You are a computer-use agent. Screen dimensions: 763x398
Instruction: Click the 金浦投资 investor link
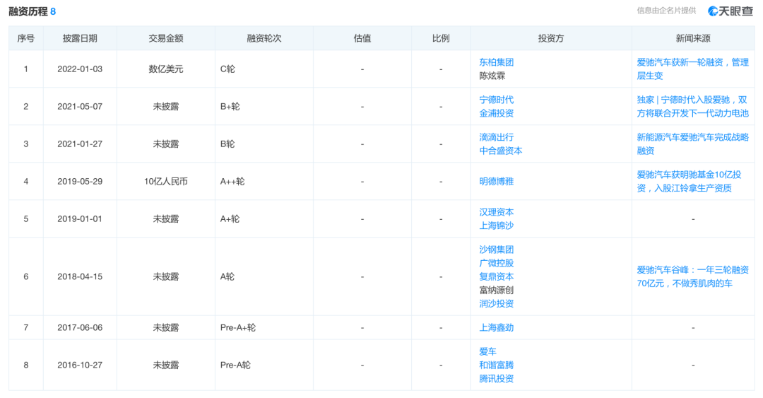496,113
